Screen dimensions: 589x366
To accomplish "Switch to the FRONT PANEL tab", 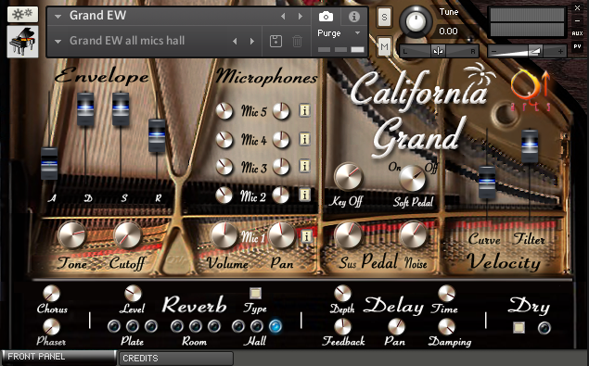I will click(58, 357).
